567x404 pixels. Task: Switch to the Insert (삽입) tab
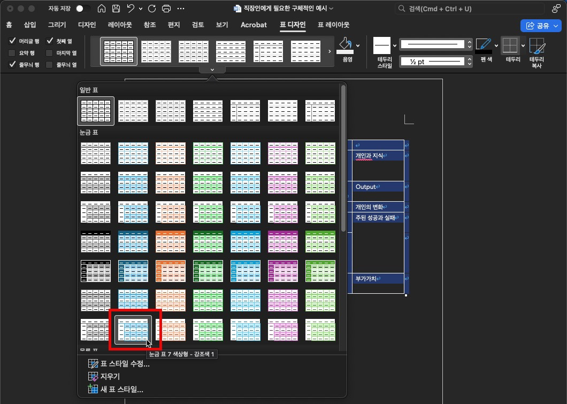pyautogui.click(x=29, y=25)
